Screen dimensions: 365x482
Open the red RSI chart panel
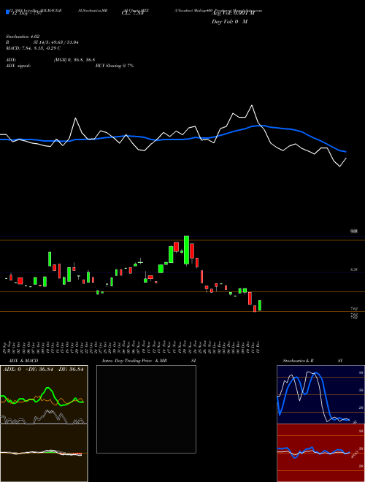[x=320, y=453]
